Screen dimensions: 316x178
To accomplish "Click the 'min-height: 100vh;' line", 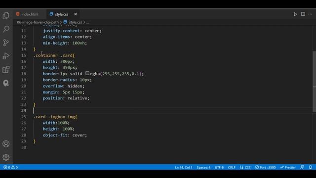I will 65,43.
